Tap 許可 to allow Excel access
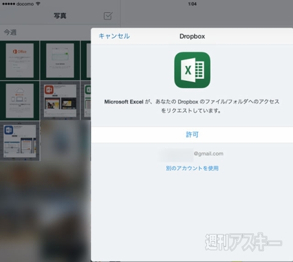 point(192,135)
